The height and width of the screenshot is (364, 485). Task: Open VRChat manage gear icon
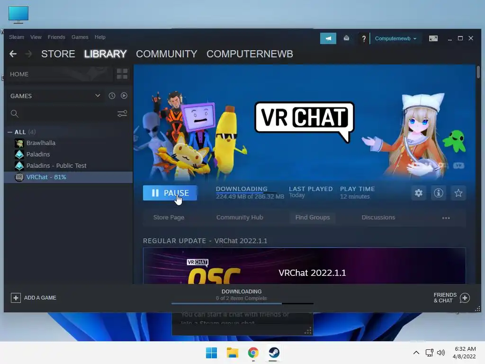[419, 193]
